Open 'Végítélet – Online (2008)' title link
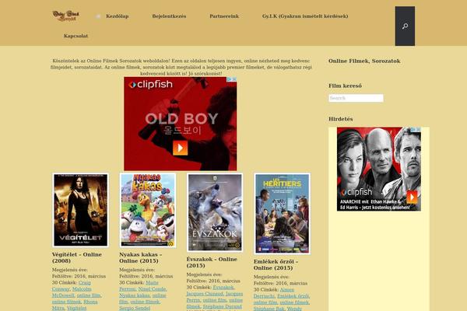Screen dimensions: 467x311 click(x=77, y=257)
